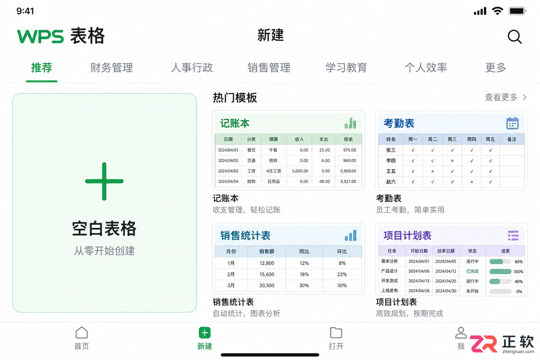Viewport: 540px width, 360px height.
Task: Open the 销售统计表 template thumbnail
Action: point(288,259)
